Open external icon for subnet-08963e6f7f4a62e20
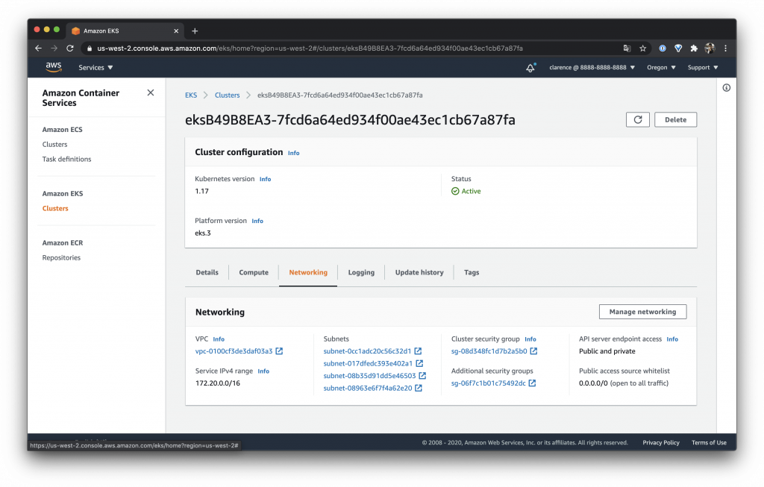Image resolution: width=764 pixels, height=487 pixels. (419, 388)
